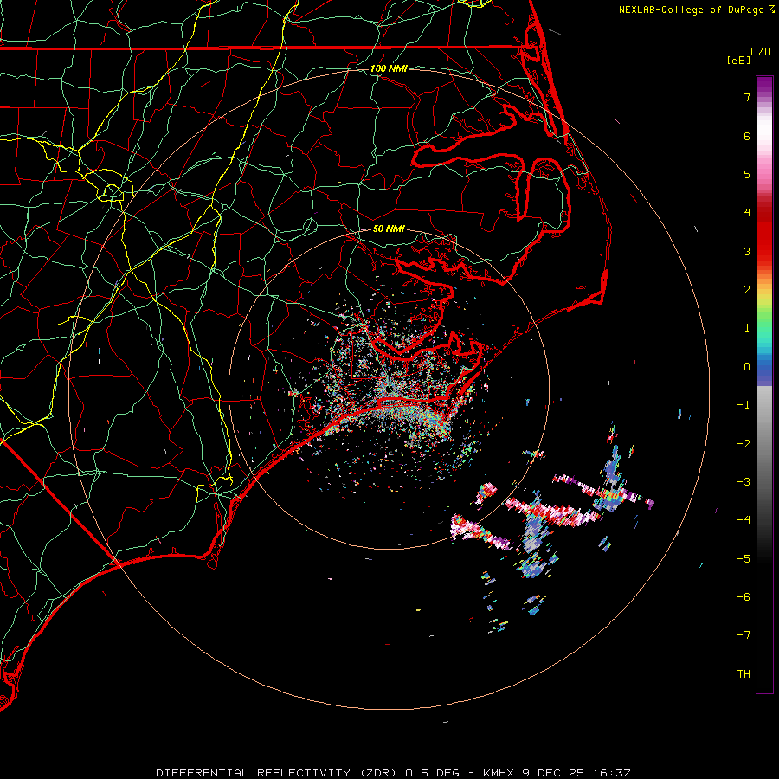
Task: Click the [dB] unit label
Action: [x=738, y=60]
